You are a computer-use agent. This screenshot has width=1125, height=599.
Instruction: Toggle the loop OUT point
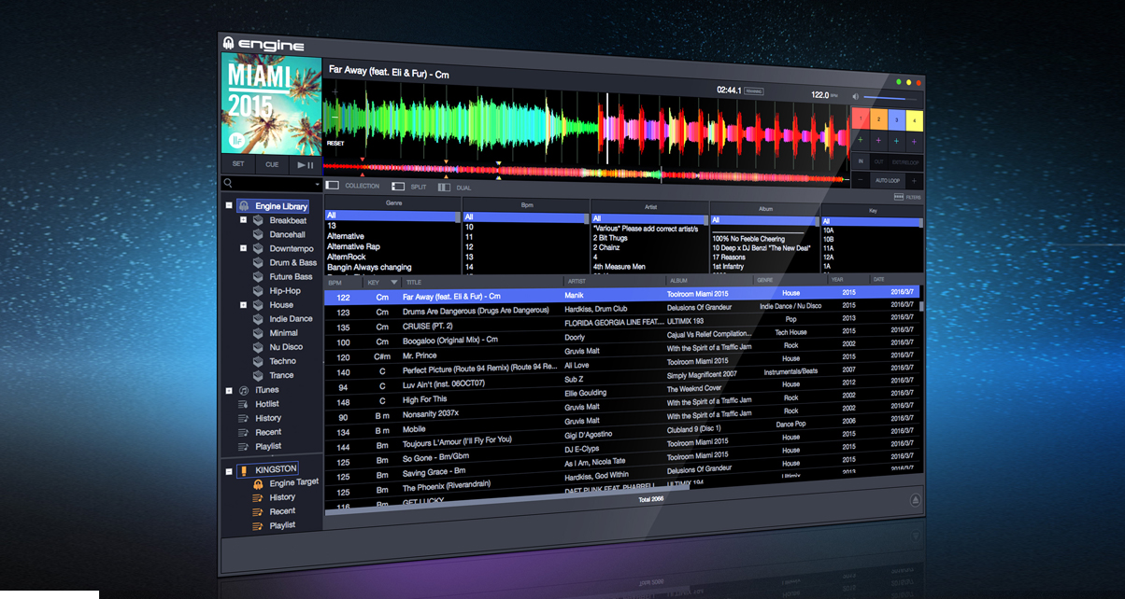point(877,162)
